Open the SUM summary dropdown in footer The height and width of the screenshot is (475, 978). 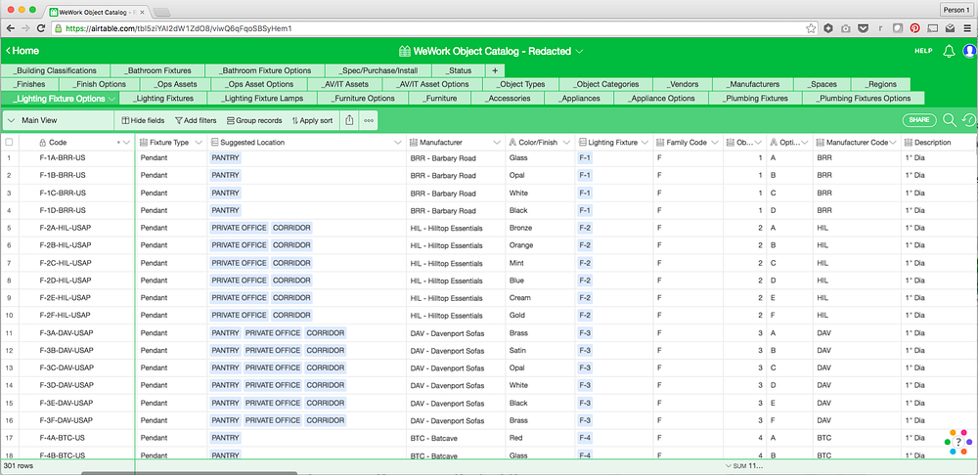point(745,465)
